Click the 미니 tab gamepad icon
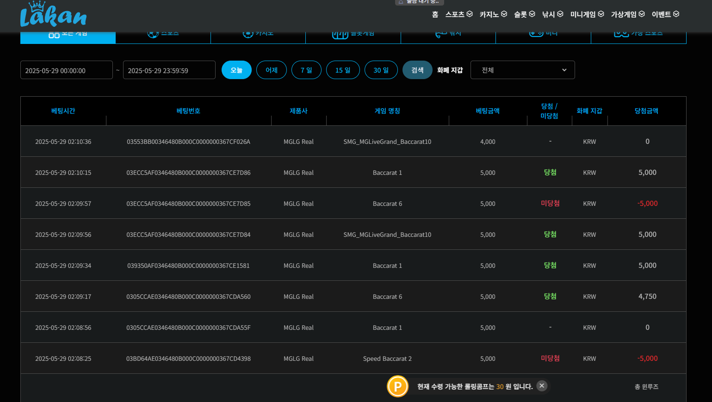 point(536,34)
